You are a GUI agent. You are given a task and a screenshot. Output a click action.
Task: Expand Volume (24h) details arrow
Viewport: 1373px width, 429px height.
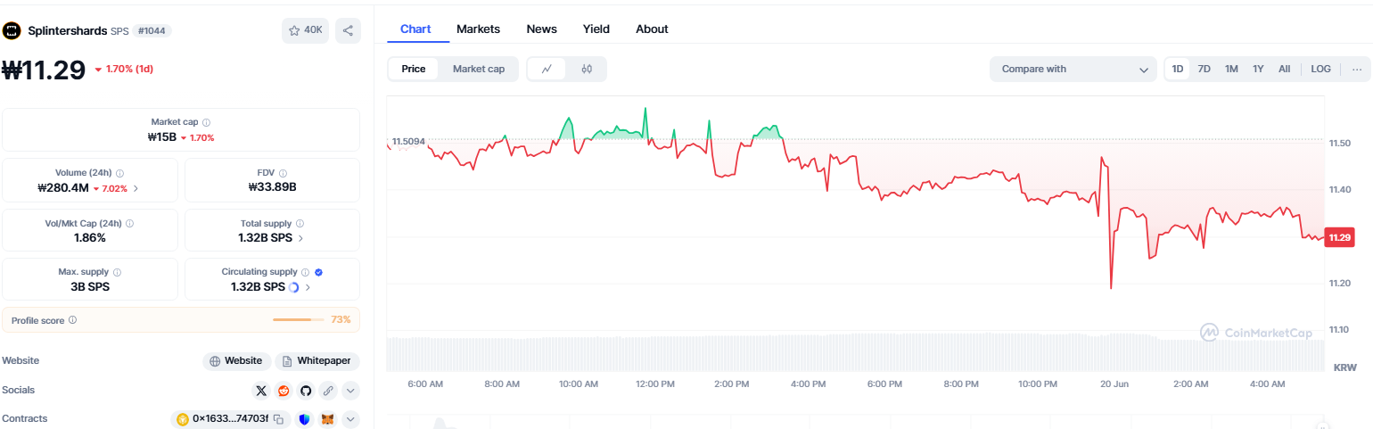[x=136, y=188]
